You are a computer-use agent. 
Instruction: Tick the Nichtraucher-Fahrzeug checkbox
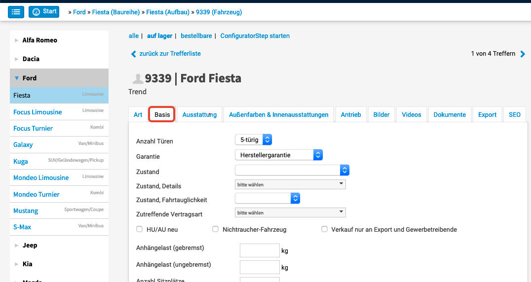point(215,229)
